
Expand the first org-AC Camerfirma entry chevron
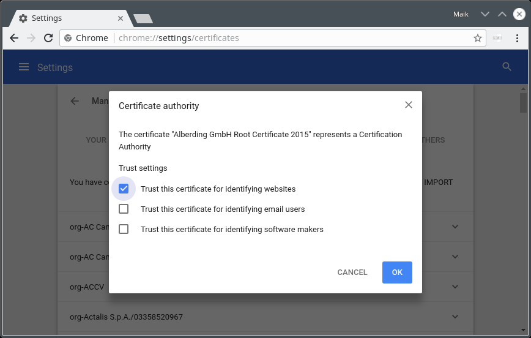[x=455, y=227]
